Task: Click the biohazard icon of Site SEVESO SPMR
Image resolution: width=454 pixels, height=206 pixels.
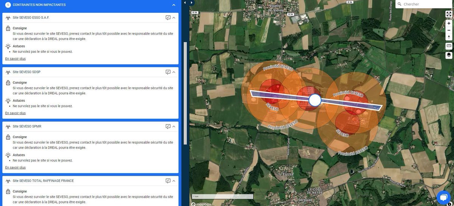Action: click(8, 126)
